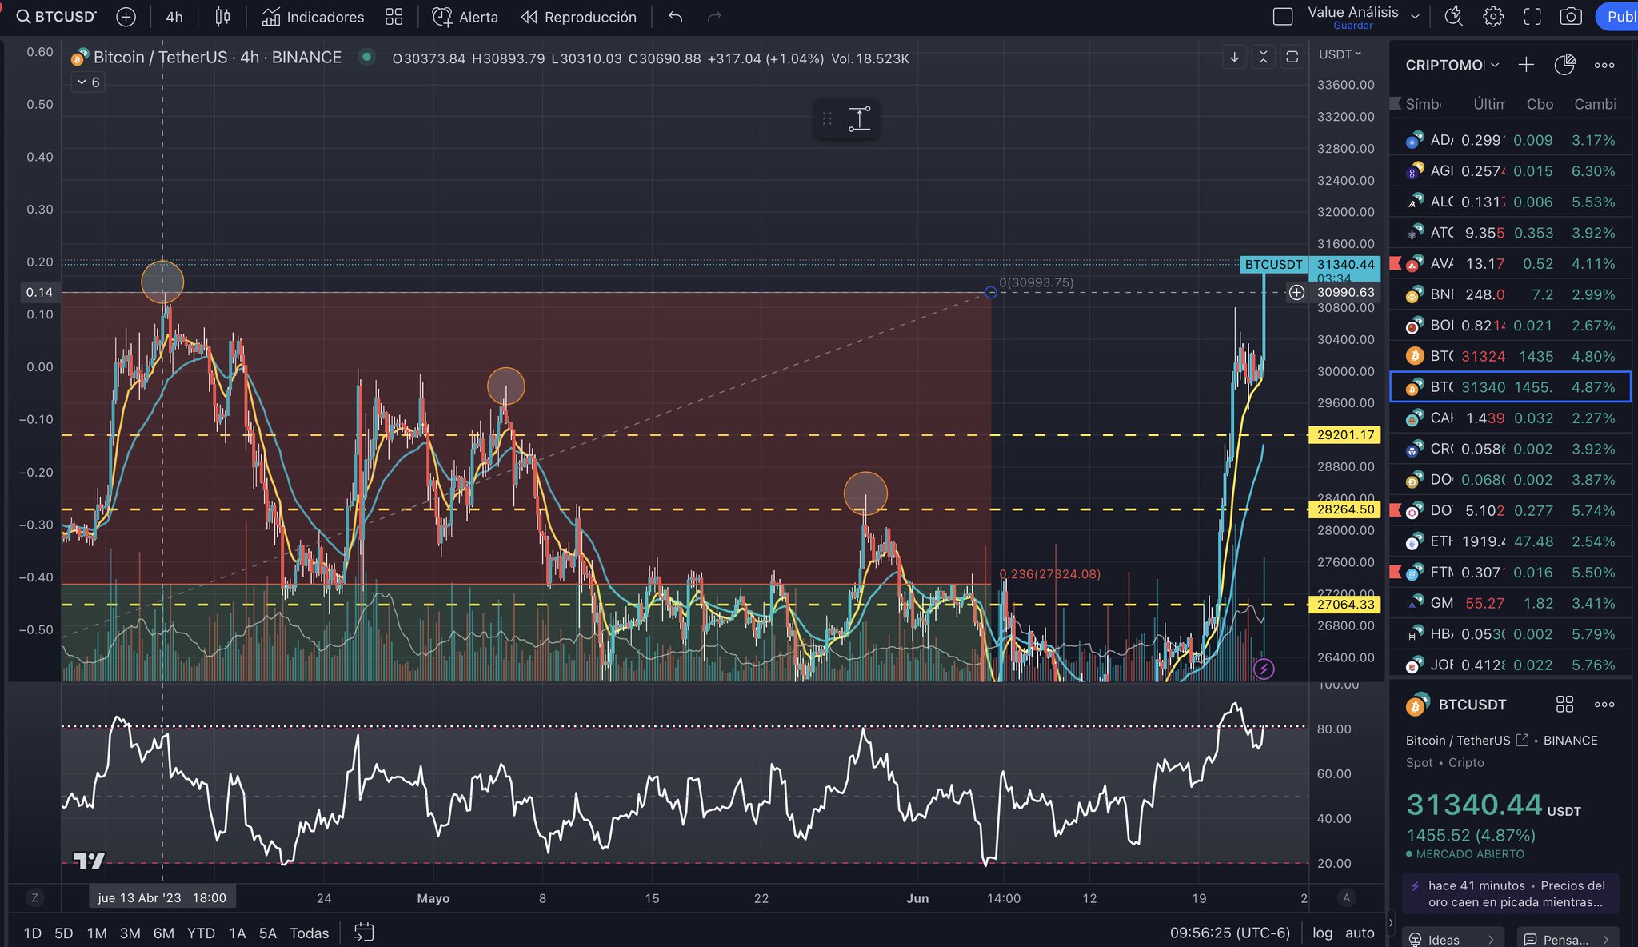The height and width of the screenshot is (947, 1638).
Task: Click the move pane down arrow
Action: coord(1234,57)
